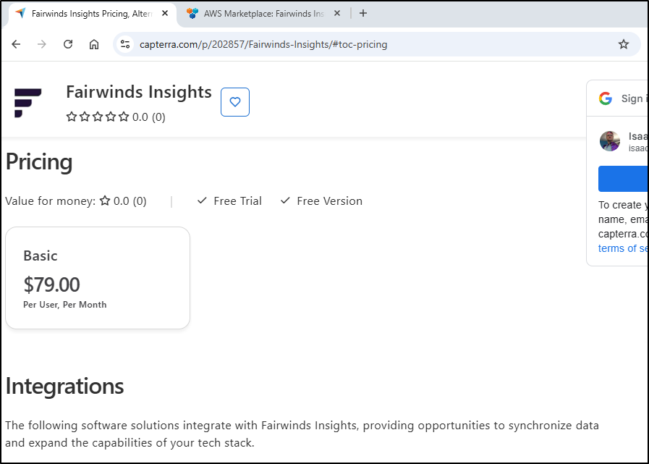
Task: Click the star rating under Fairwinds Insights
Action: (98, 117)
